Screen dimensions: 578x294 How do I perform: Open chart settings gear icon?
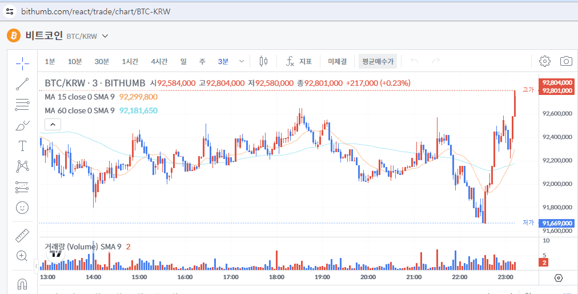tap(544, 61)
